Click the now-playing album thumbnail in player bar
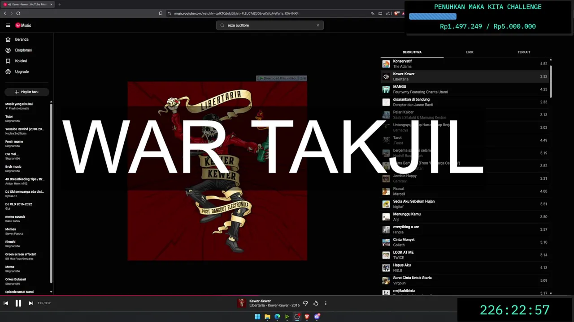 pos(242,303)
